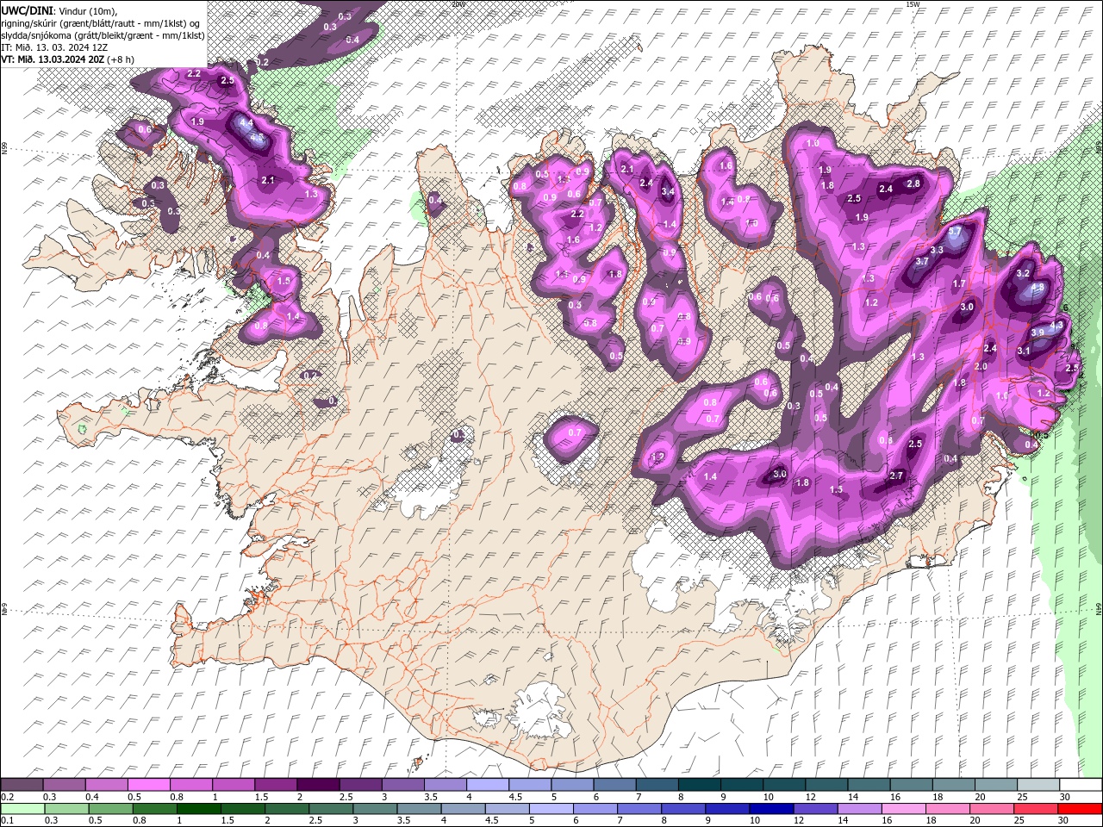Pick the royal blue 9 rain legend swatch
The height and width of the screenshot is (827, 1103).
click(x=726, y=809)
